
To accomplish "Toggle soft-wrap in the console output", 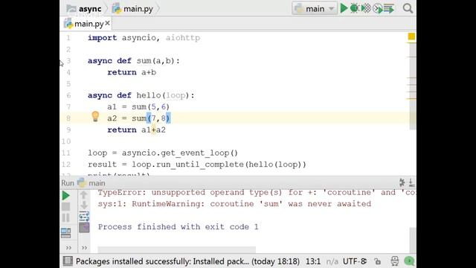I will pyautogui.click(x=84, y=216).
